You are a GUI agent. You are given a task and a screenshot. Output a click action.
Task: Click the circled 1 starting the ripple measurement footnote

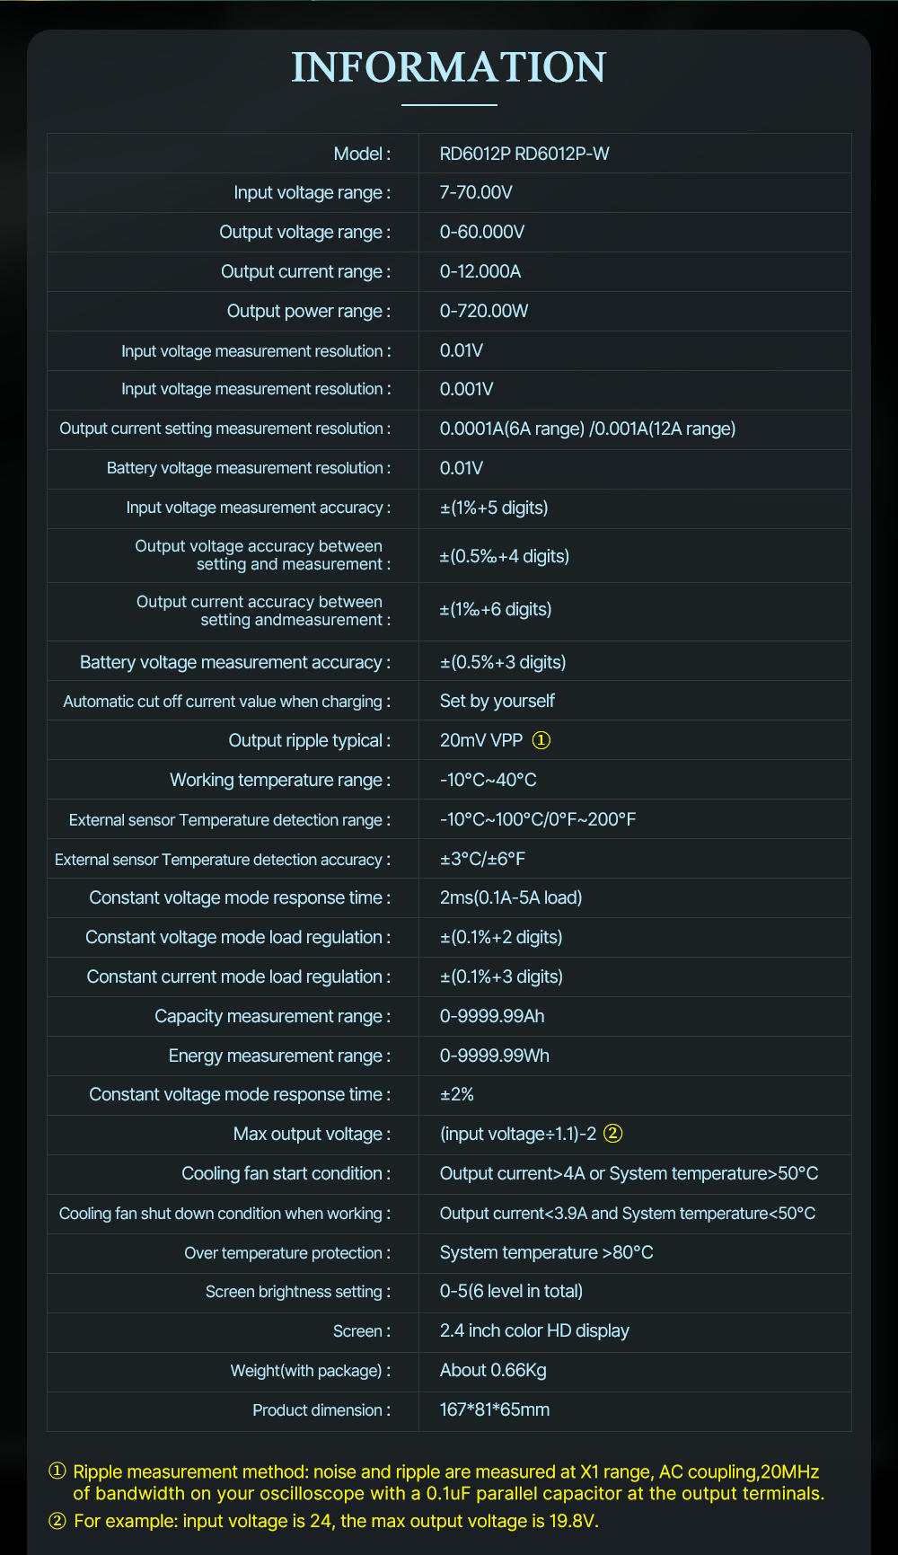57,1471
